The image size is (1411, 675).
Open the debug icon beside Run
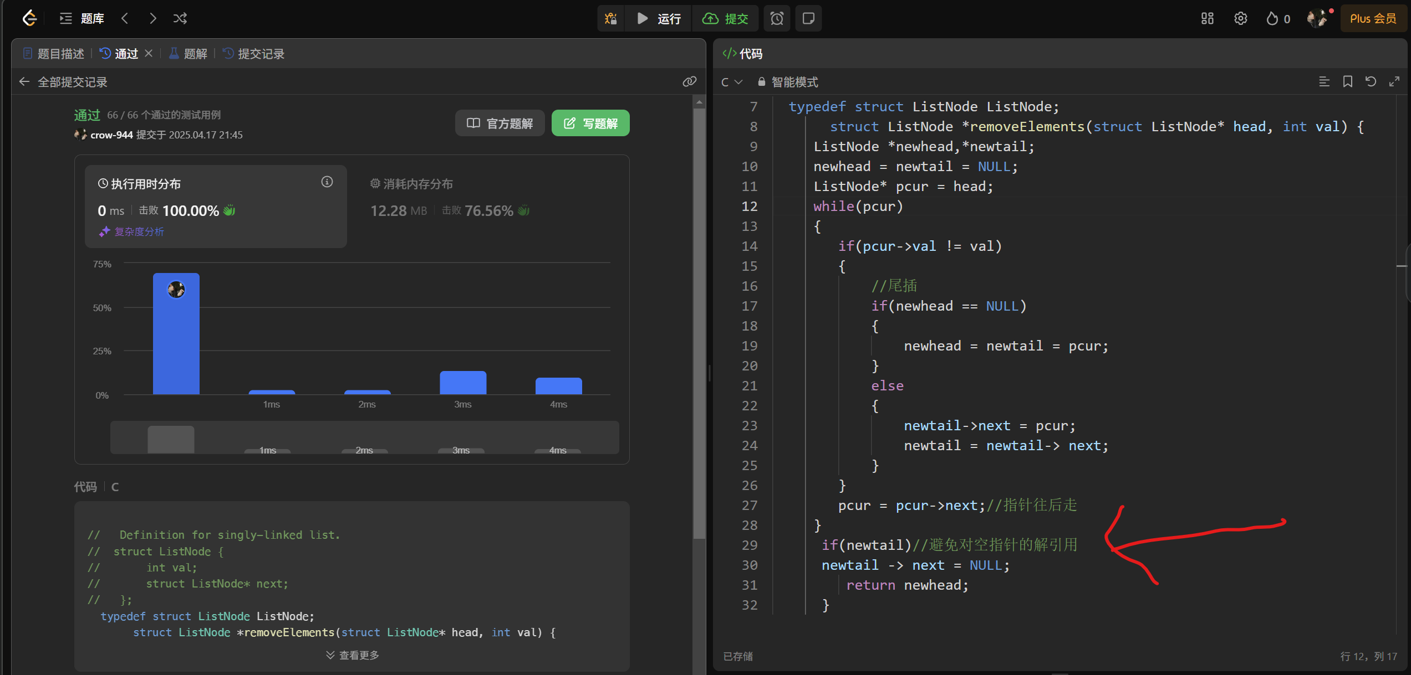(x=611, y=18)
